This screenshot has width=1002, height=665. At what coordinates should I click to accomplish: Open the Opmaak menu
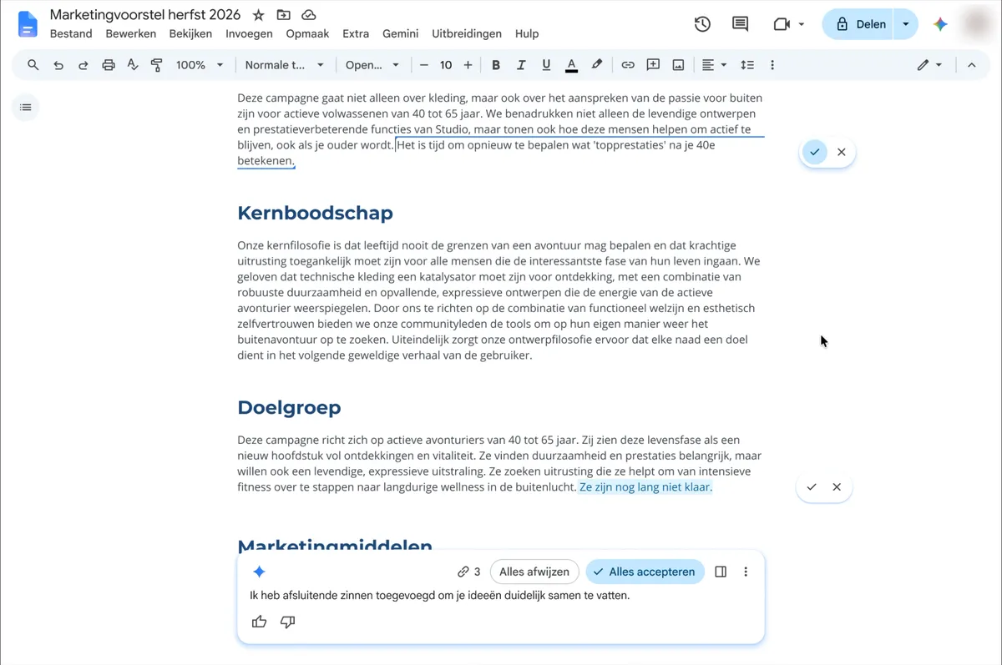(x=307, y=34)
